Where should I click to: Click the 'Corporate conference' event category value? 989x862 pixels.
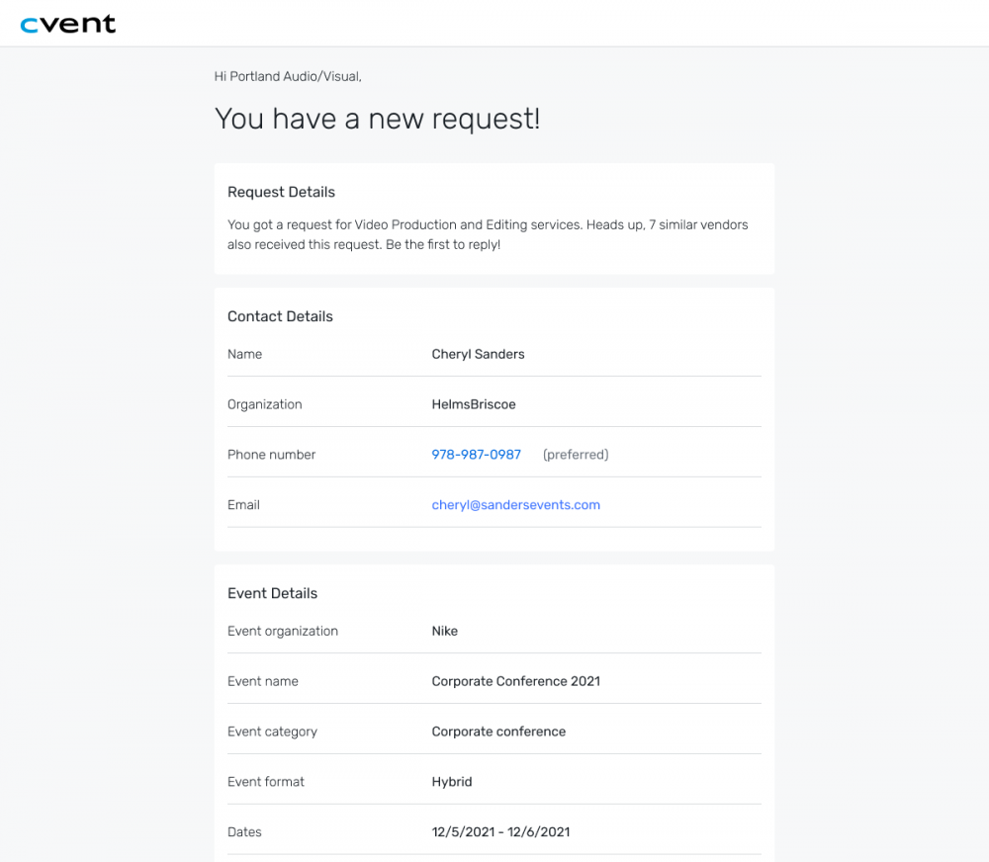[x=498, y=732]
